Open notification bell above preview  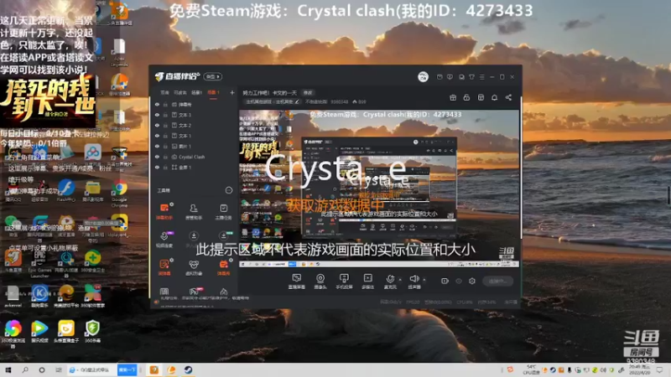(x=494, y=97)
